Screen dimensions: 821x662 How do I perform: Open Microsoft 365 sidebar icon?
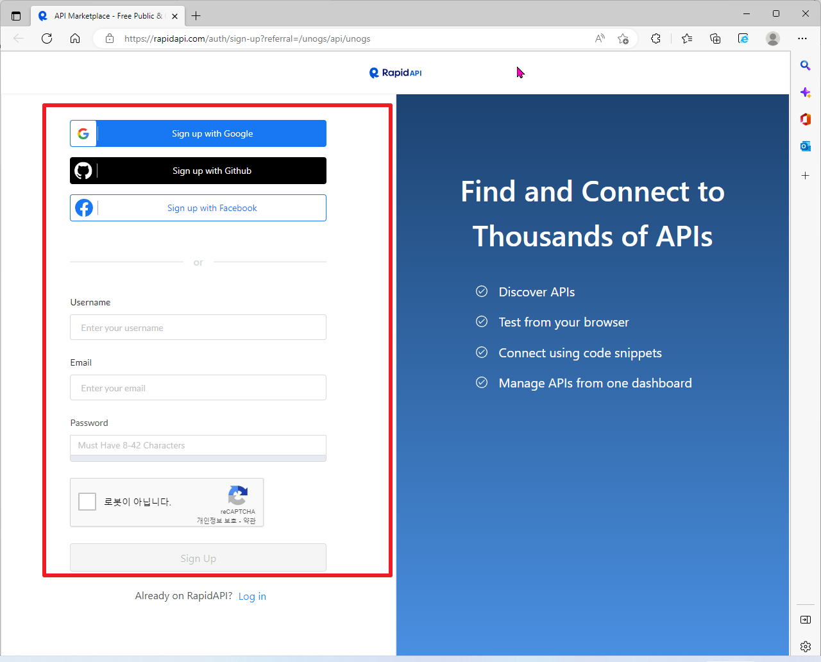806,119
